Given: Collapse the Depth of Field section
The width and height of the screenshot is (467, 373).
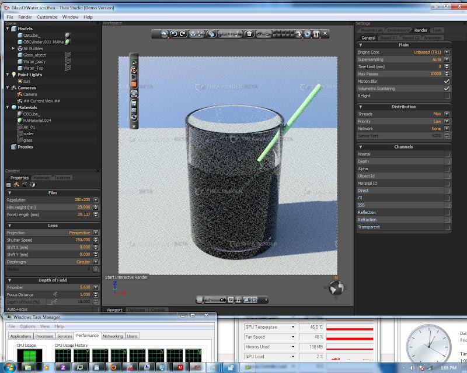Looking at the screenshot, I should pyautogui.click(x=10, y=280).
